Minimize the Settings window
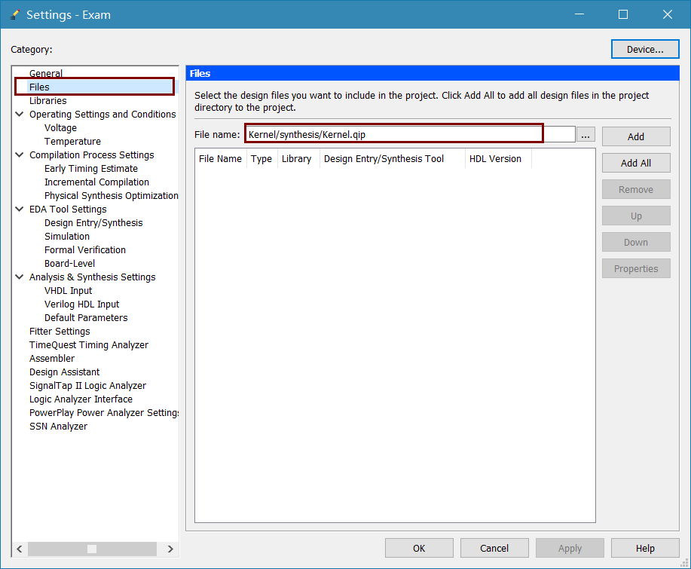Screen dimensions: 691x569 pos(579,14)
